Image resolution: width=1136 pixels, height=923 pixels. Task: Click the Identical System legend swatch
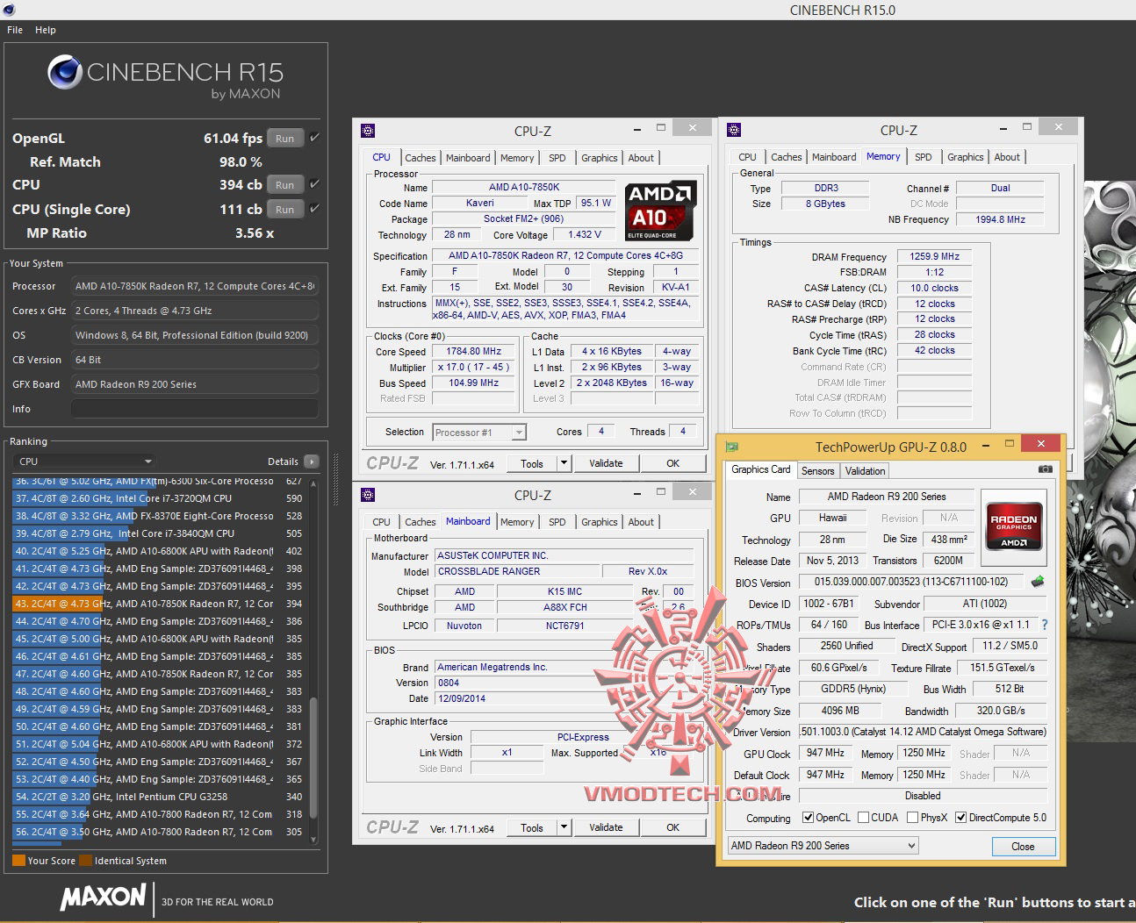[x=86, y=861]
